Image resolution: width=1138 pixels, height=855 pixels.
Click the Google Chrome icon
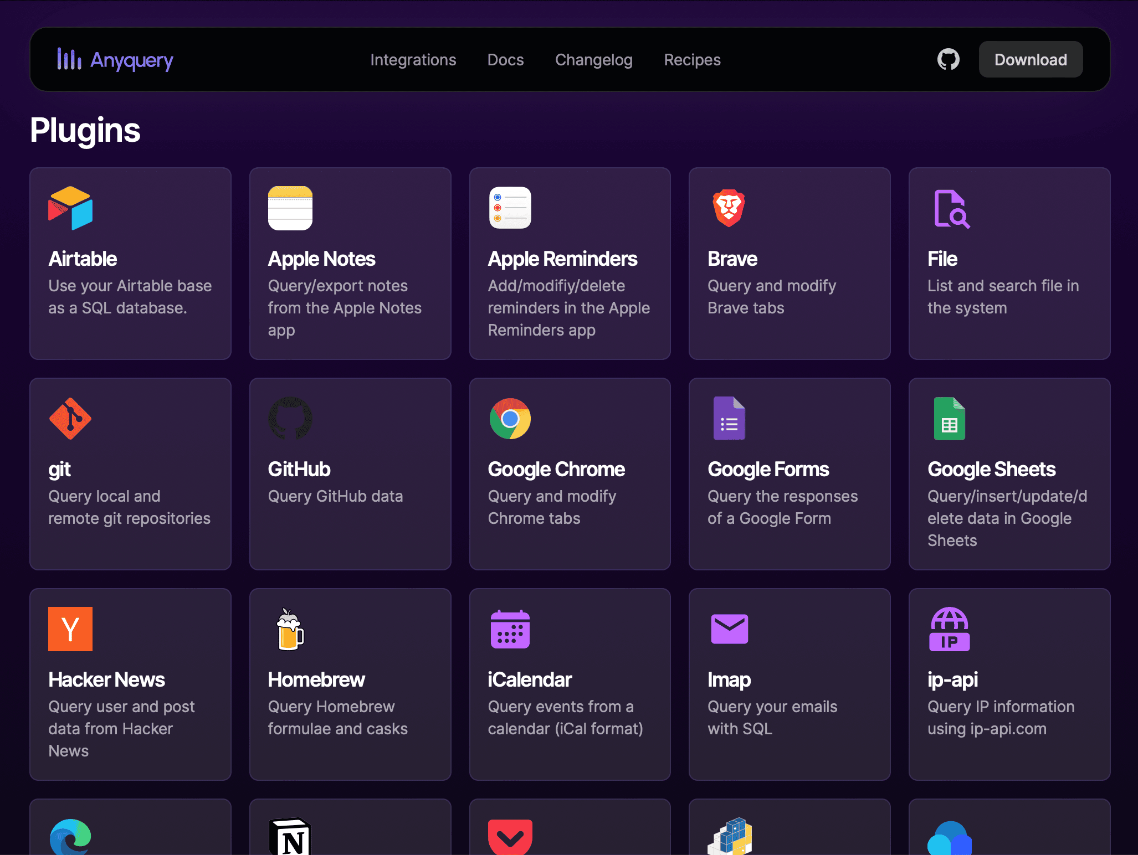tap(510, 419)
